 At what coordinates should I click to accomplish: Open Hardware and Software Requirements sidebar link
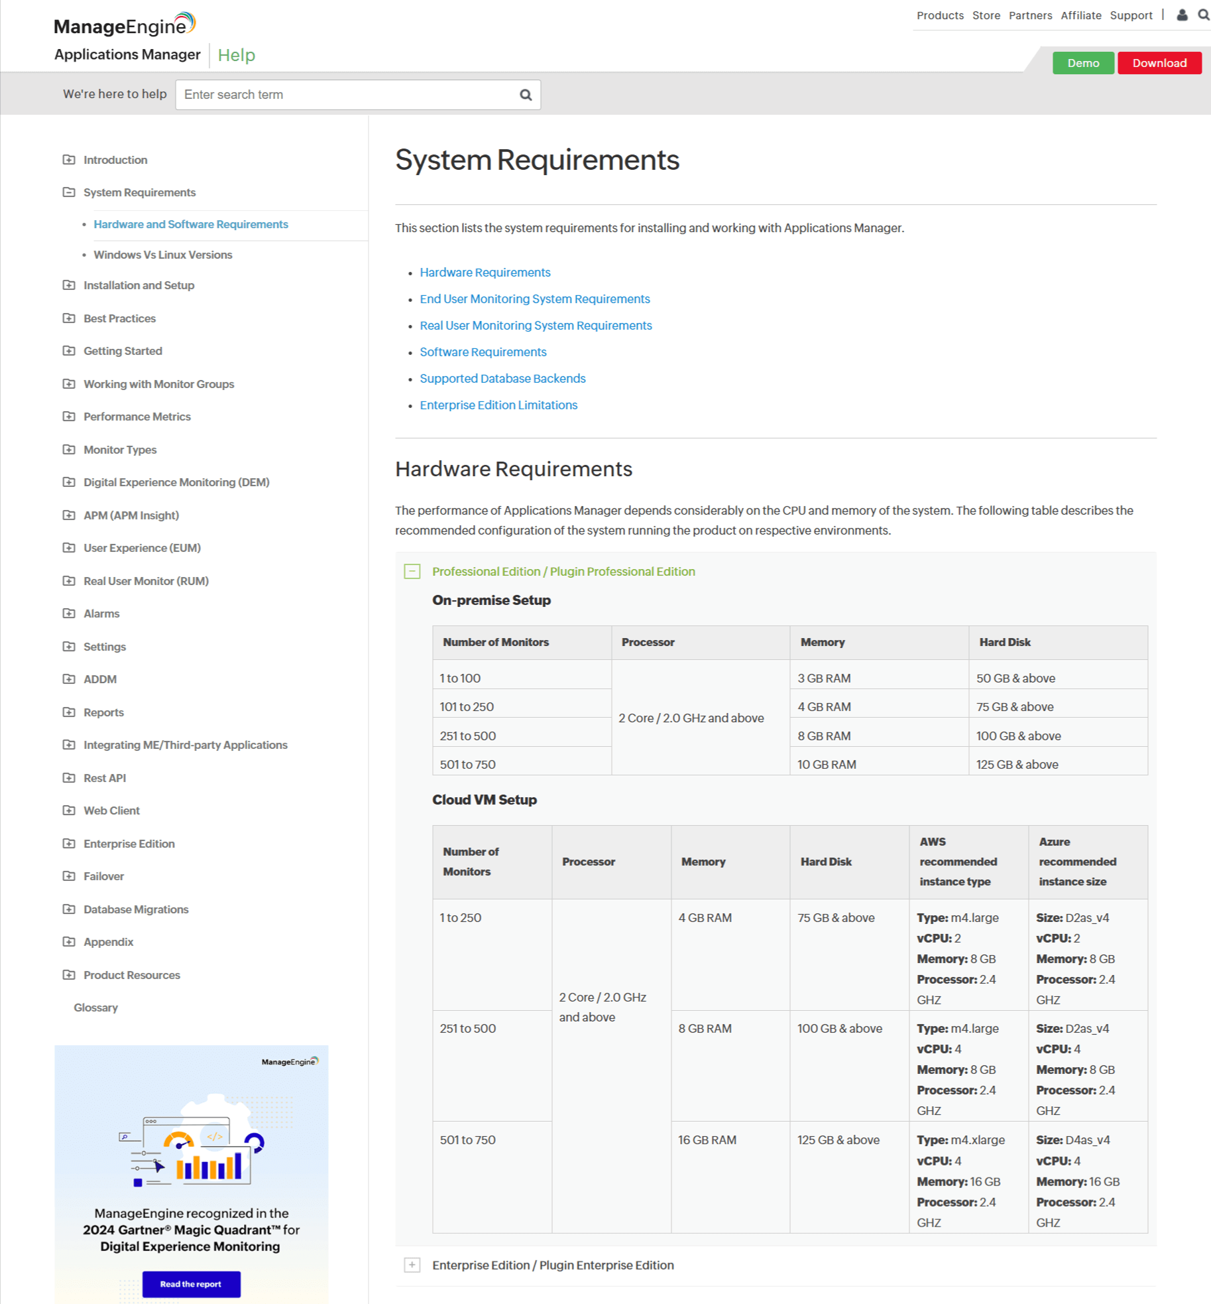[191, 224]
